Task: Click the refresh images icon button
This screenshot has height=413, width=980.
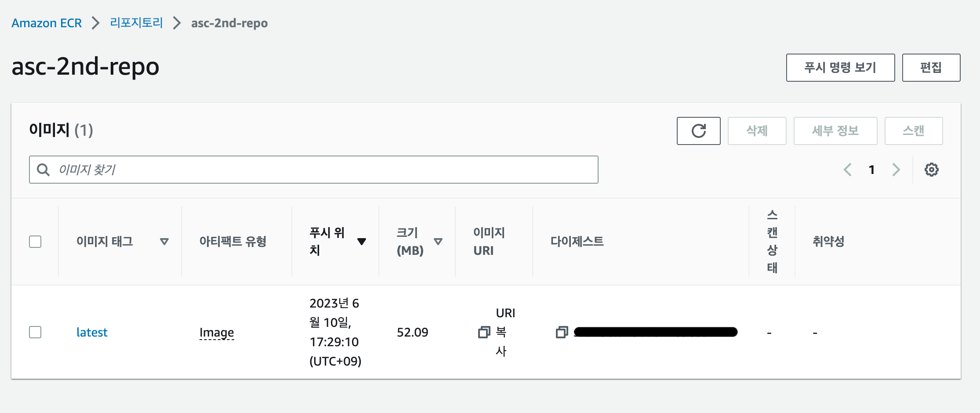Action: [x=698, y=131]
